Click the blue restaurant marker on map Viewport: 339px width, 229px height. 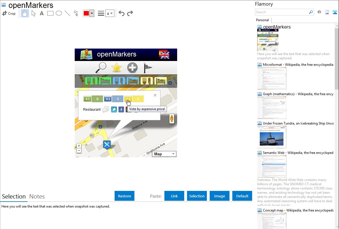[x=107, y=144]
